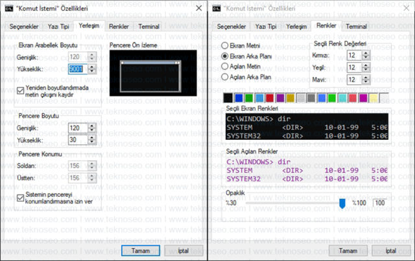415x261 pixels.
Task: Open the Seçenekler tab in the Yerleşim dialog
Action: pyautogui.click(x=24, y=27)
